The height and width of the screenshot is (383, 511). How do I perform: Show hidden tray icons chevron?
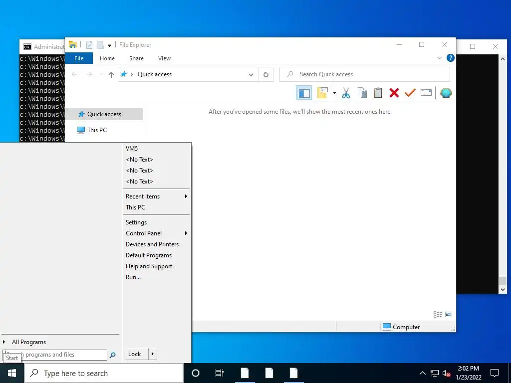[422, 373]
